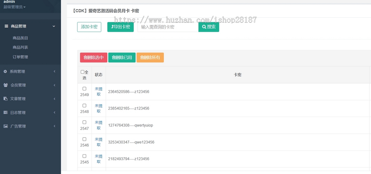Check the box for row 2546
371x174 pixels.
click(x=84, y=139)
